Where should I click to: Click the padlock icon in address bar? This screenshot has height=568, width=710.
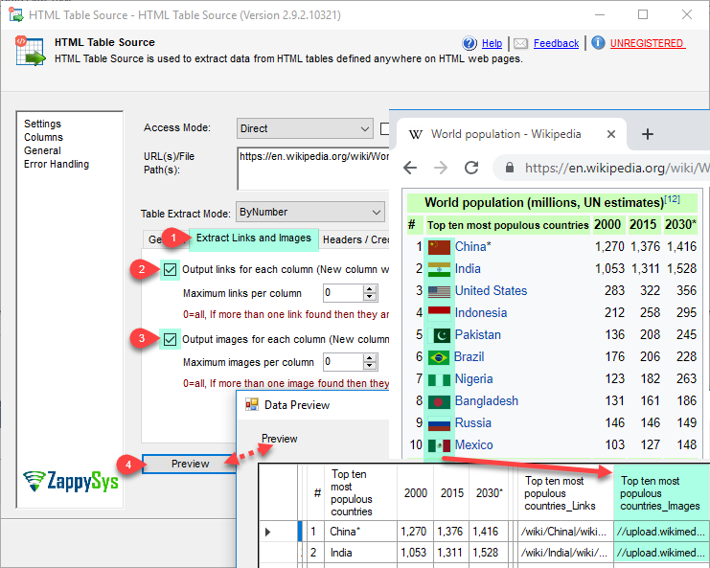(510, 168)
